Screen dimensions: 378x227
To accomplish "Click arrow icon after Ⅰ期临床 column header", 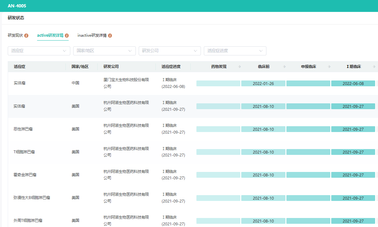I will tap(374, 67).
